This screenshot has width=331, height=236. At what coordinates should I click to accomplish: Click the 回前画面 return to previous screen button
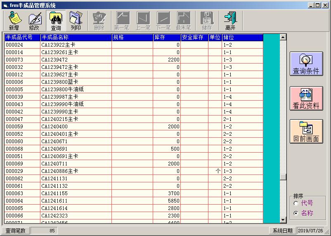tap(306, 132)
